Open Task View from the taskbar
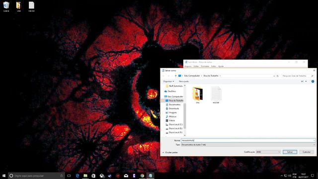Viewport: 318px width, 179px height. (x=69, y=176)
